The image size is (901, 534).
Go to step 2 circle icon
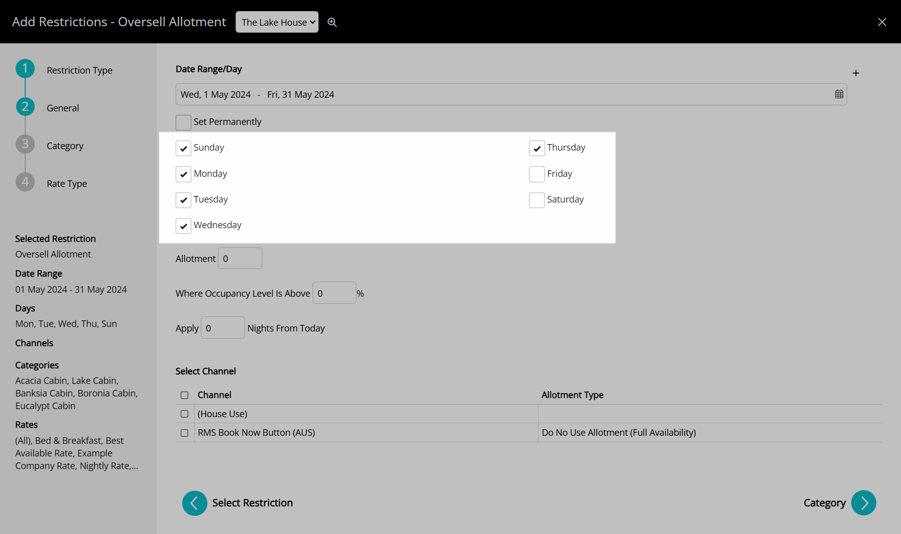click(25, 106)
